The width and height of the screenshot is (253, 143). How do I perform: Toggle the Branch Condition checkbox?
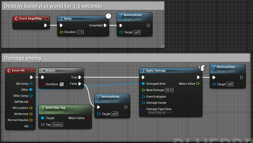(x=62, y=84)
